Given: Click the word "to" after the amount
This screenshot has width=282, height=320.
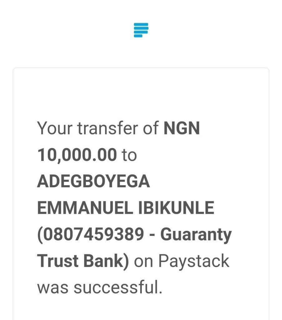Looking at the screenshot, I should [x=129, y=155].
